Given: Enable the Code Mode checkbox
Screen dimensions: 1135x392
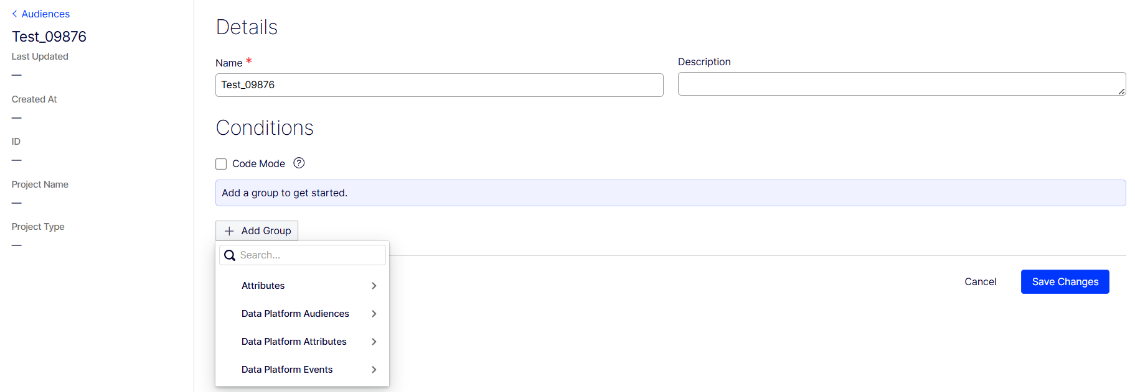Looking at the screenshot, I should [221, 164].
